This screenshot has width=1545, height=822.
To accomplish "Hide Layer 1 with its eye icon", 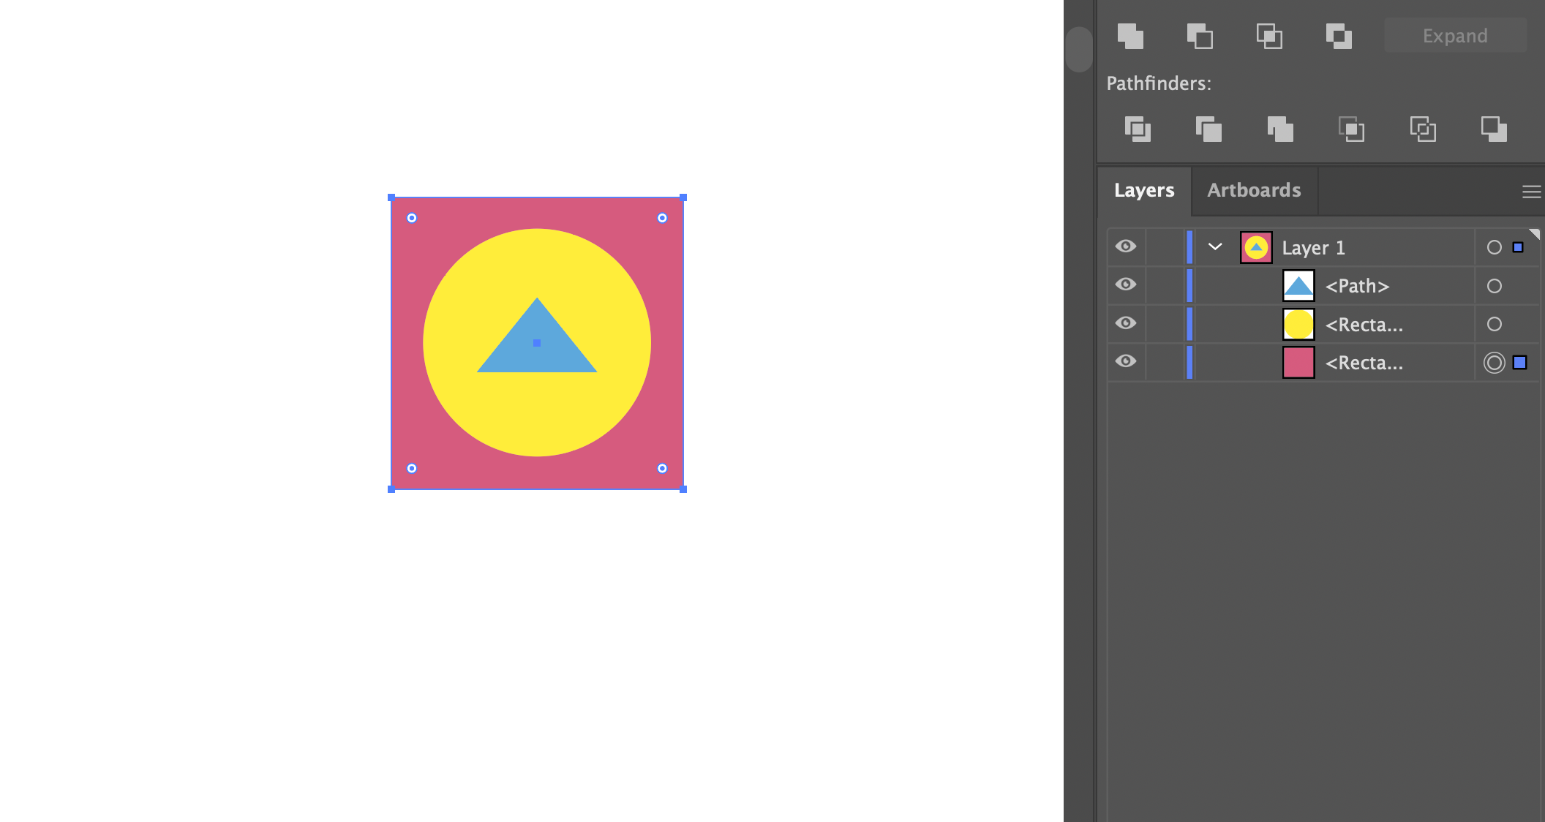I will click(x=1126, y=246).
